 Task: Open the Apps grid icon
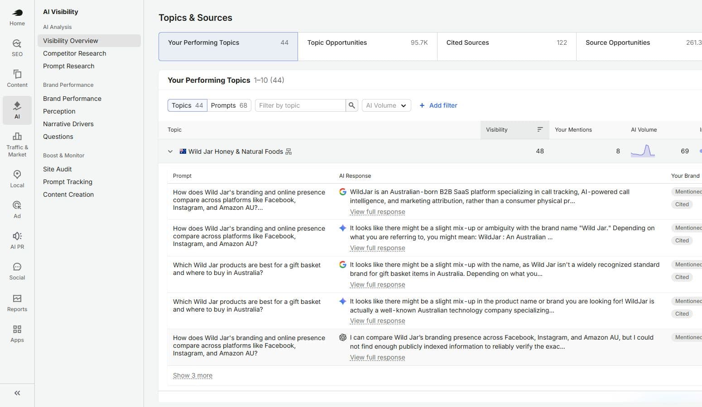[x=17, y=329]
